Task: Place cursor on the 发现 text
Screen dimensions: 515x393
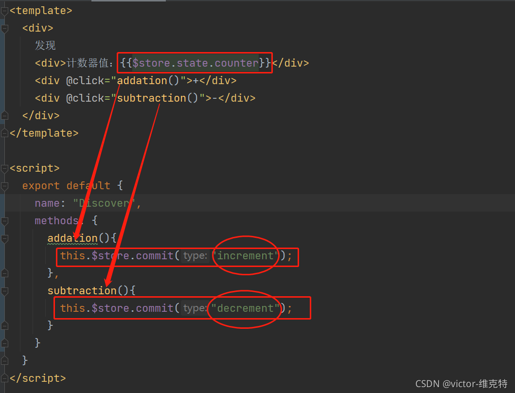Action: pyautogui.click(x=45, y=45)
